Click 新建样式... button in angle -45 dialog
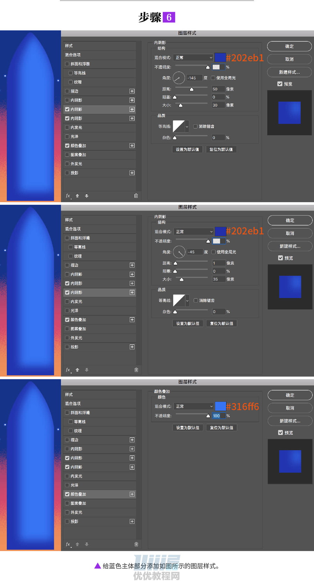The image size is (314, 584). point(290,246)
